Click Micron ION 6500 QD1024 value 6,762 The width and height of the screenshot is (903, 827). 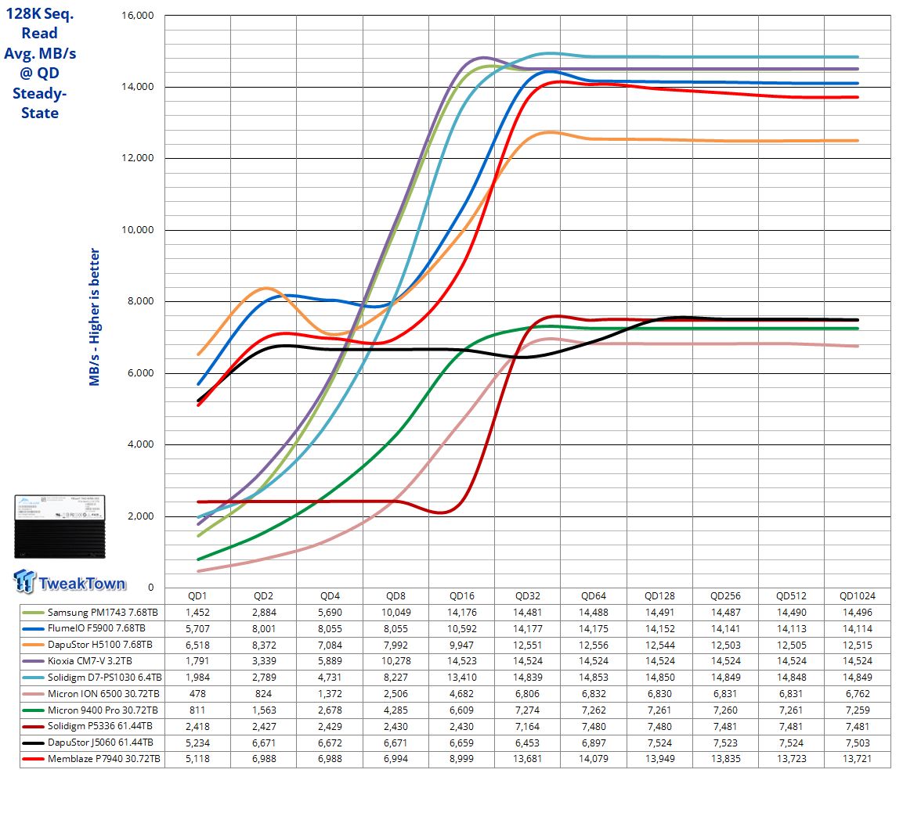pos(858,694)
